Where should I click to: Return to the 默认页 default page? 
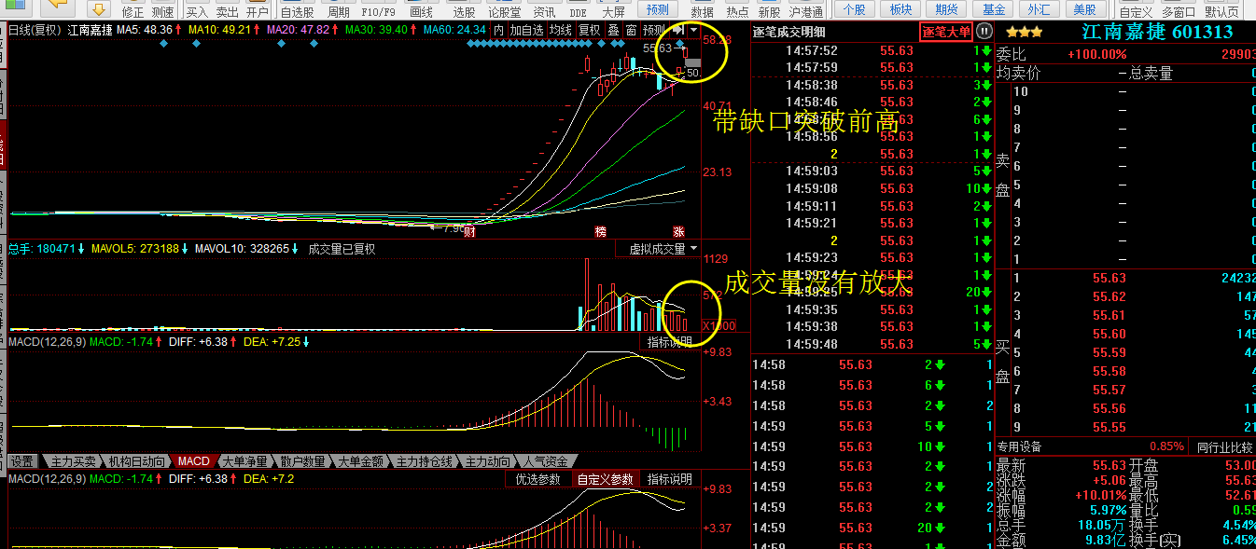pos(1221,12)
